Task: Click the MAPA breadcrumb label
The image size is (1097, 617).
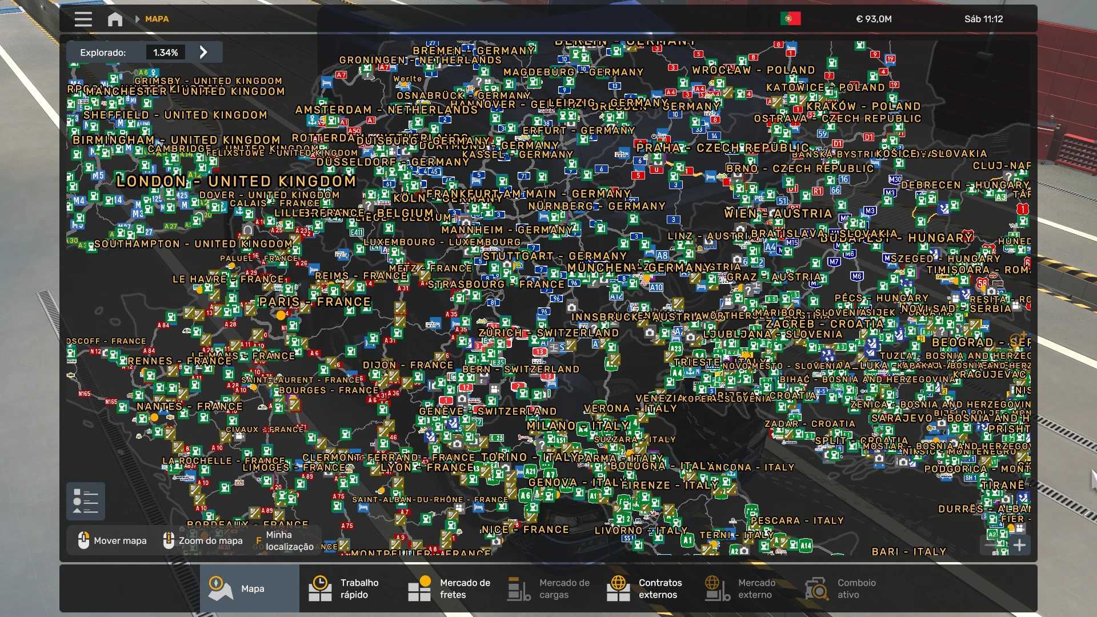Action: [157, 19]
